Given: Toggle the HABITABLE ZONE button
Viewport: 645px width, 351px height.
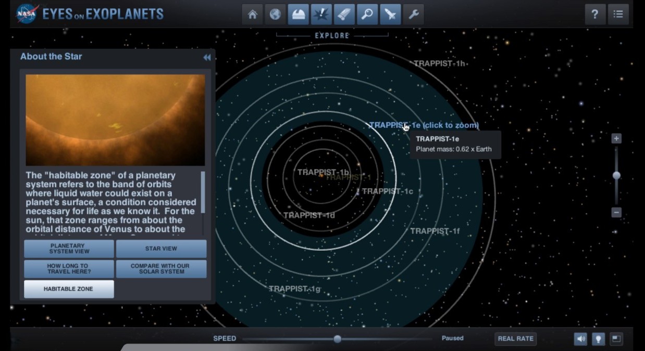Looking at the screenshot, I should (69, 289).
